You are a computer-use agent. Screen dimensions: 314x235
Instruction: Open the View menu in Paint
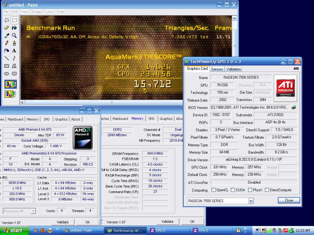point(25,12)
